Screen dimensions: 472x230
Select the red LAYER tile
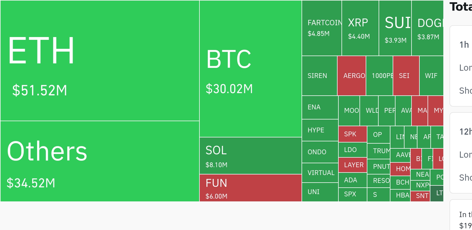click(x=353, y=165)
